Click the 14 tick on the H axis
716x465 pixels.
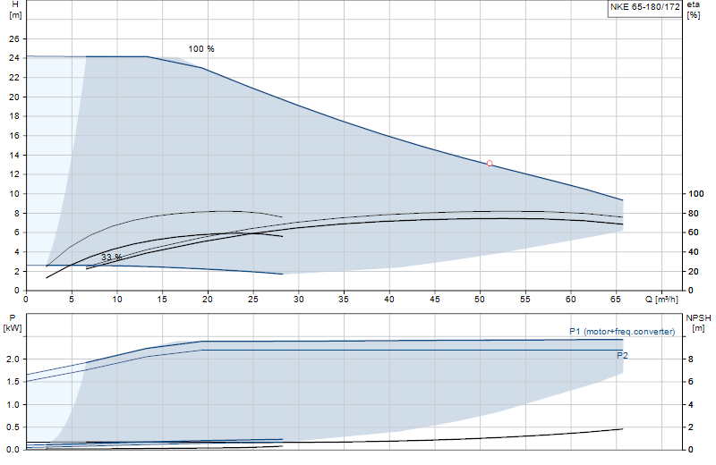click(14, 156)
